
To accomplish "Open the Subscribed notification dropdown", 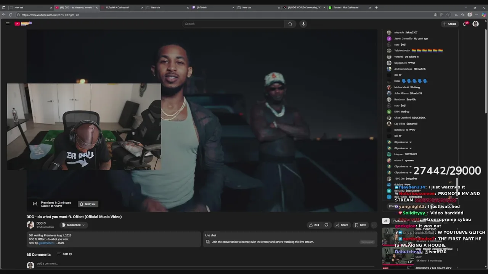I will click(x=73, y=225).
